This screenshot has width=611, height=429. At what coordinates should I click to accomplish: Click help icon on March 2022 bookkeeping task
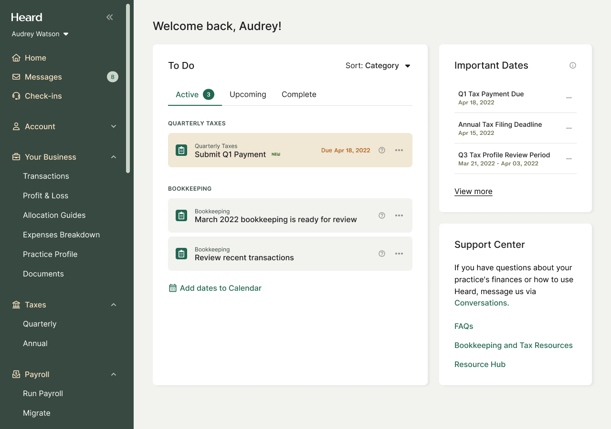pyautogui.click(x=382, y=215)
